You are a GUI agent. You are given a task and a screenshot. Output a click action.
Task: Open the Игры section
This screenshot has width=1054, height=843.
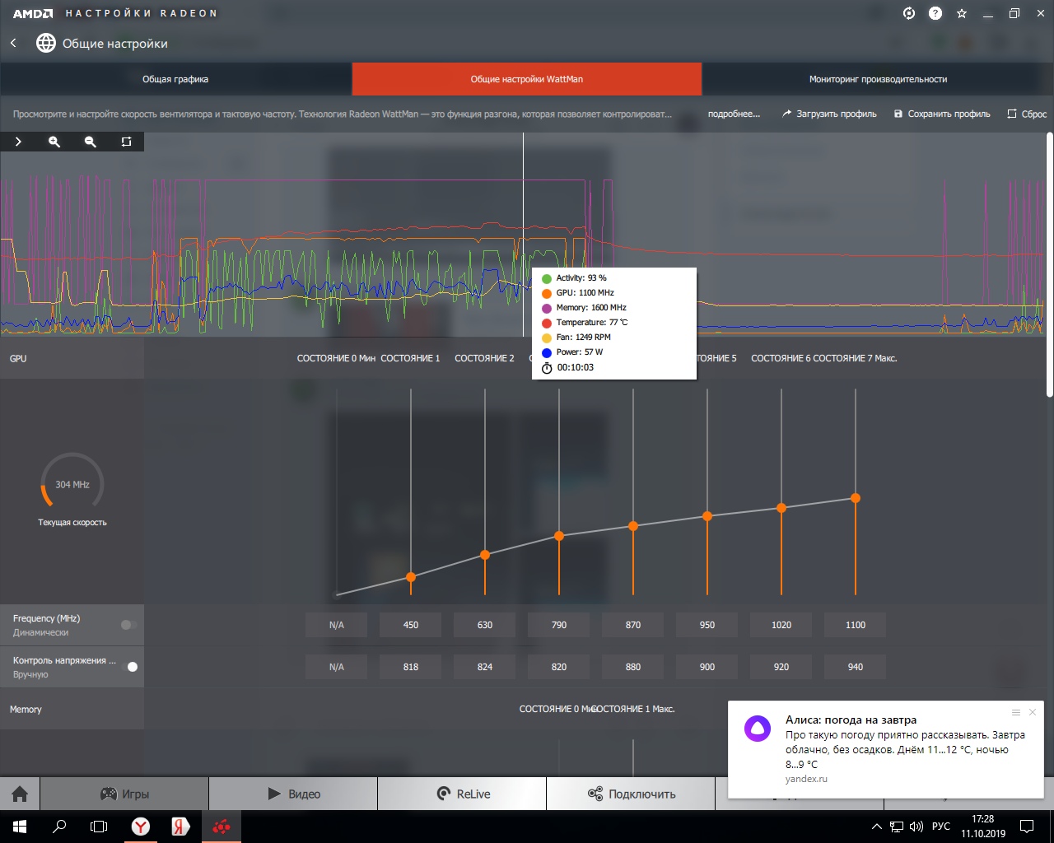pos(124,794)
